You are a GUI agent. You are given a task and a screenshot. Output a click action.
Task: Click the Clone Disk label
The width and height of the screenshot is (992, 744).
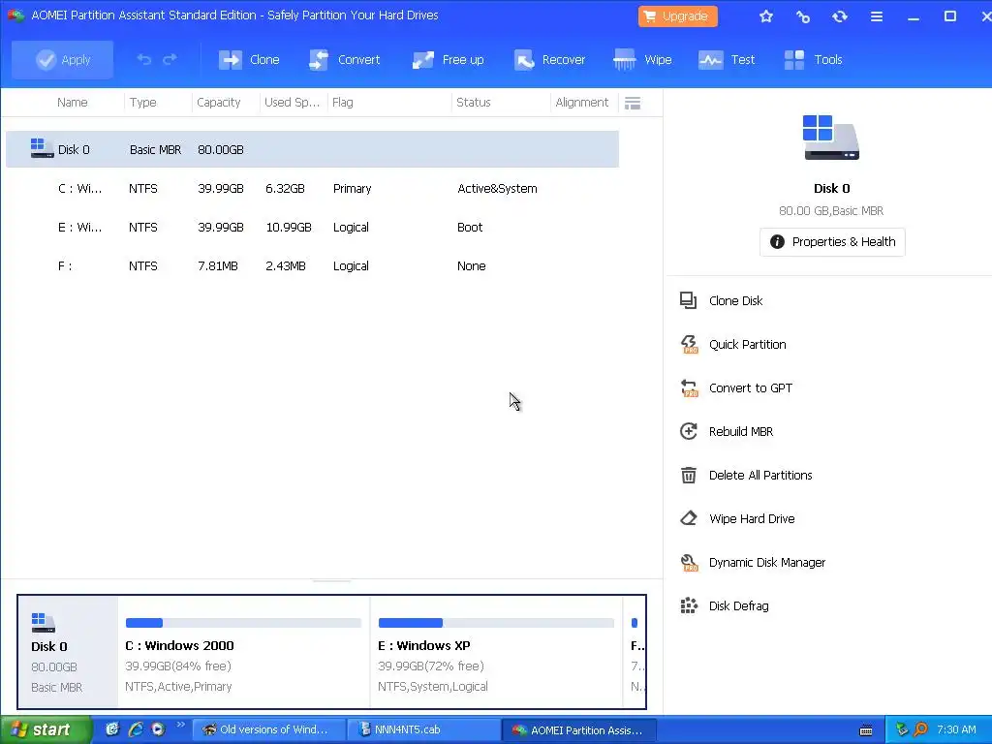point(736,300)
